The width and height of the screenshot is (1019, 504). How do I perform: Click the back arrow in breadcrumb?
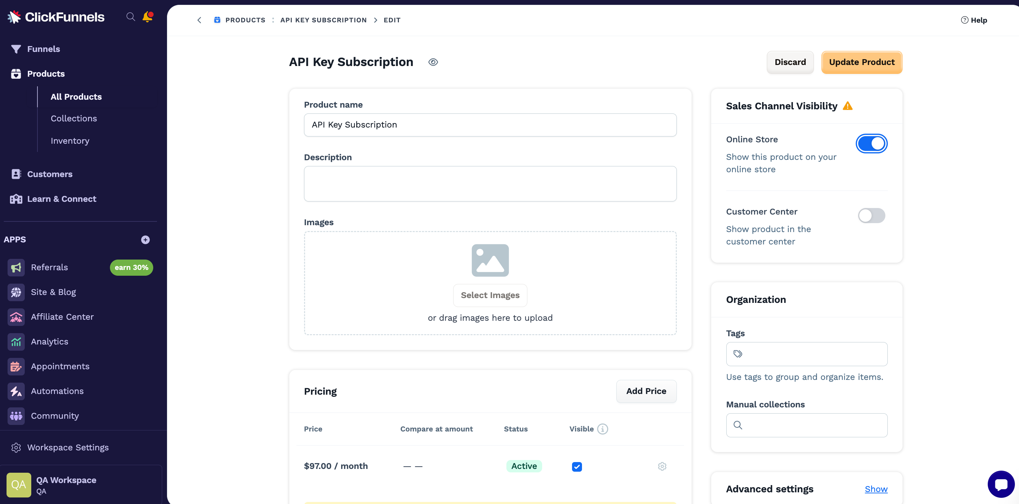pos(199,20)
